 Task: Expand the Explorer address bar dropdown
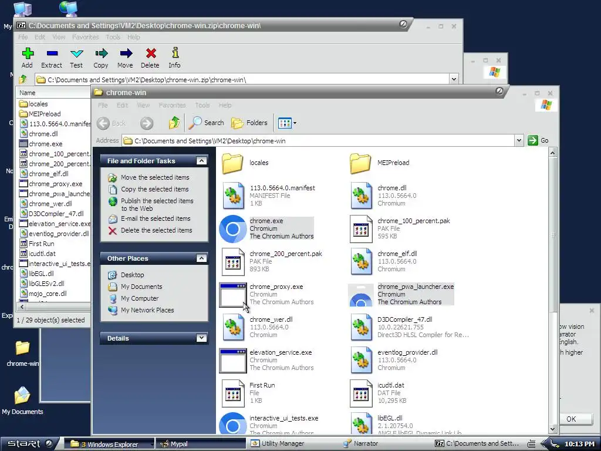click(x=519, y=140)
